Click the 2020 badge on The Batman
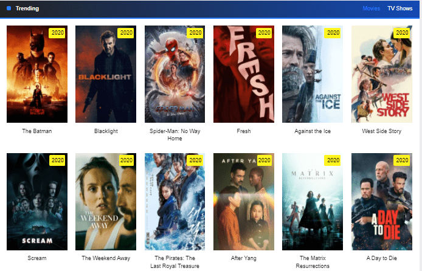The image size is (422, 271). [57, 33]
